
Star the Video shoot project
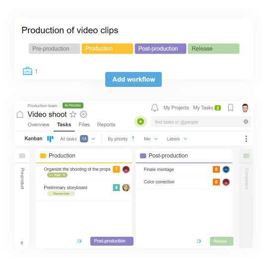73,114
